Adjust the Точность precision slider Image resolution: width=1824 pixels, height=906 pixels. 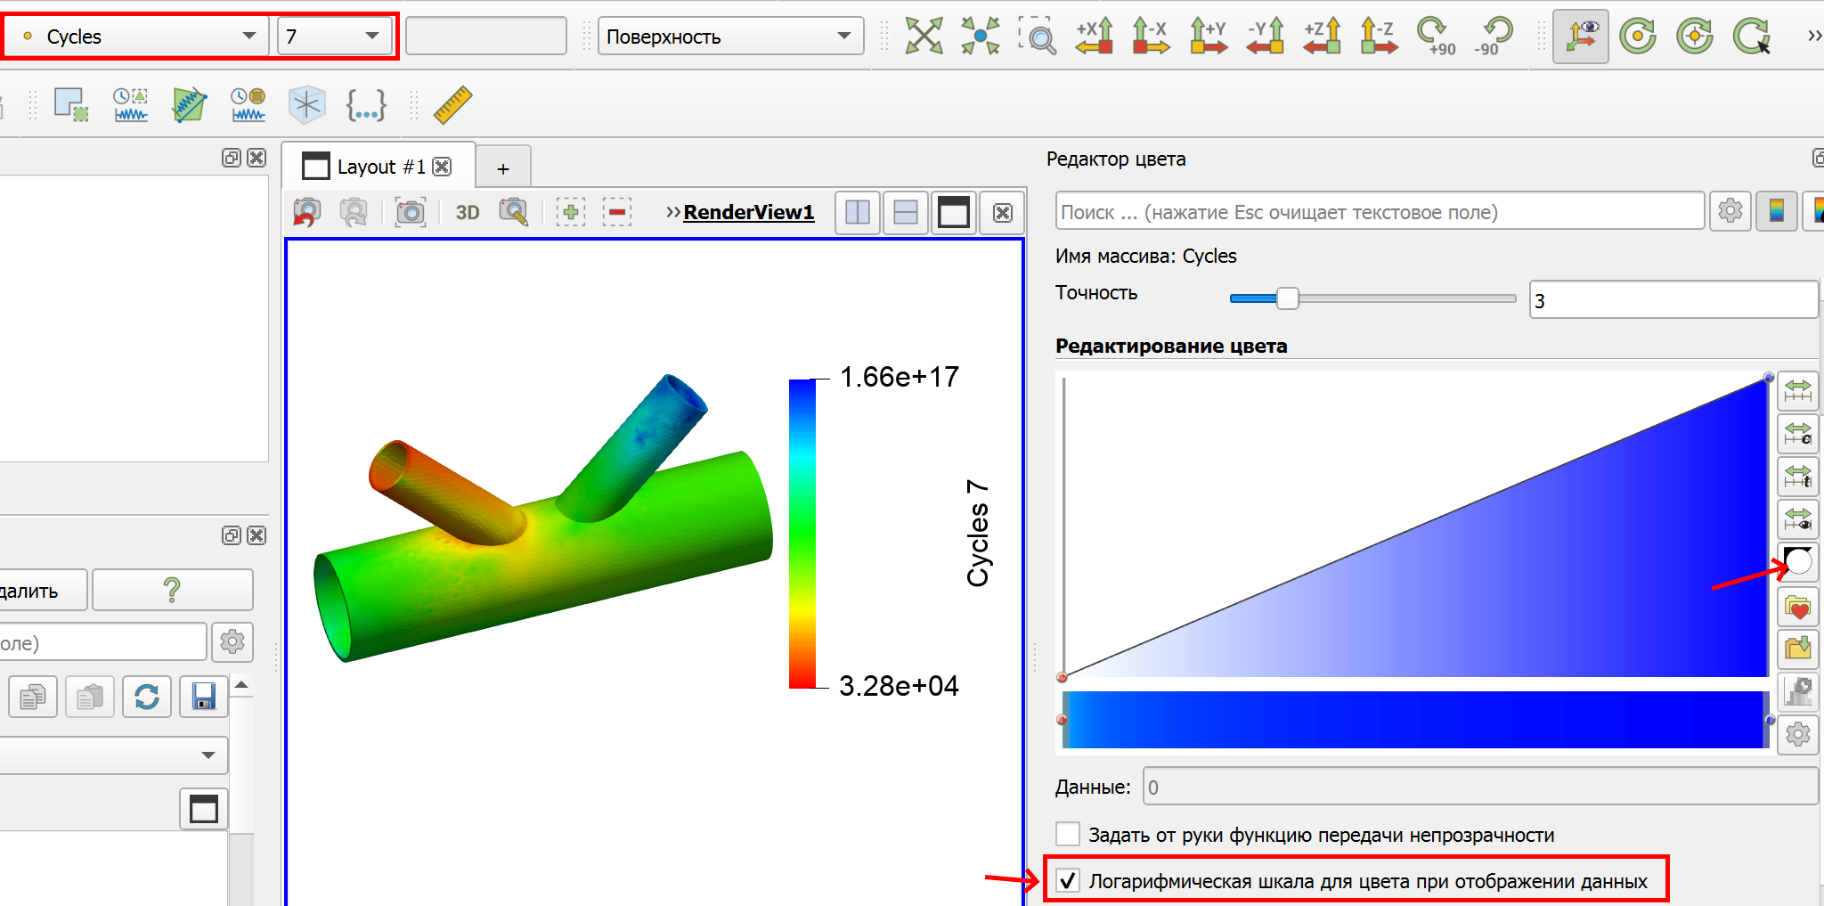point(1287,298)
